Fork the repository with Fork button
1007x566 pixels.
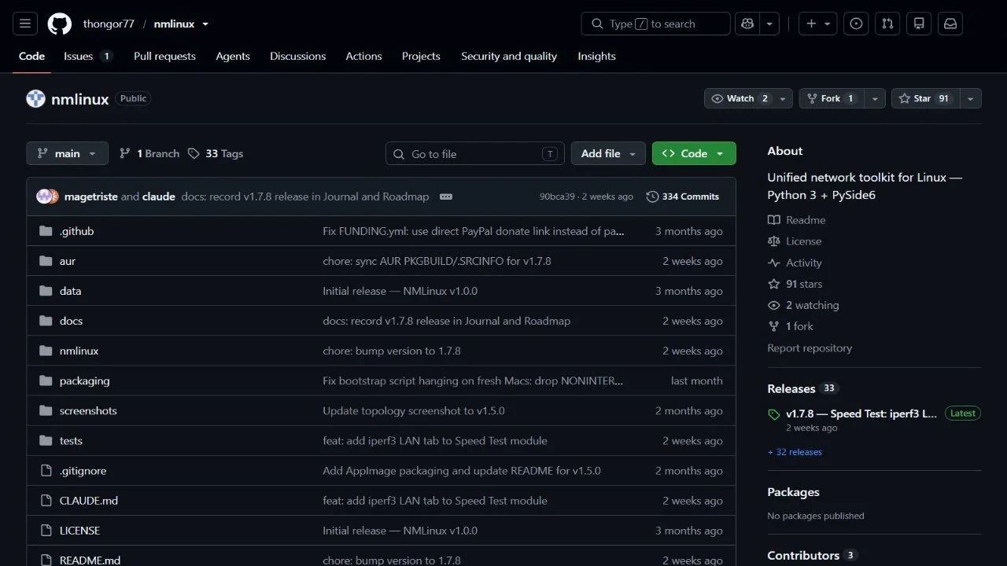[x=832, y=98]
